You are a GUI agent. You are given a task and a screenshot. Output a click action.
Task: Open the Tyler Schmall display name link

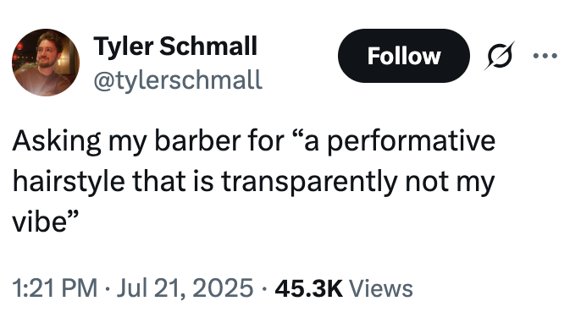tap(175, 47)
